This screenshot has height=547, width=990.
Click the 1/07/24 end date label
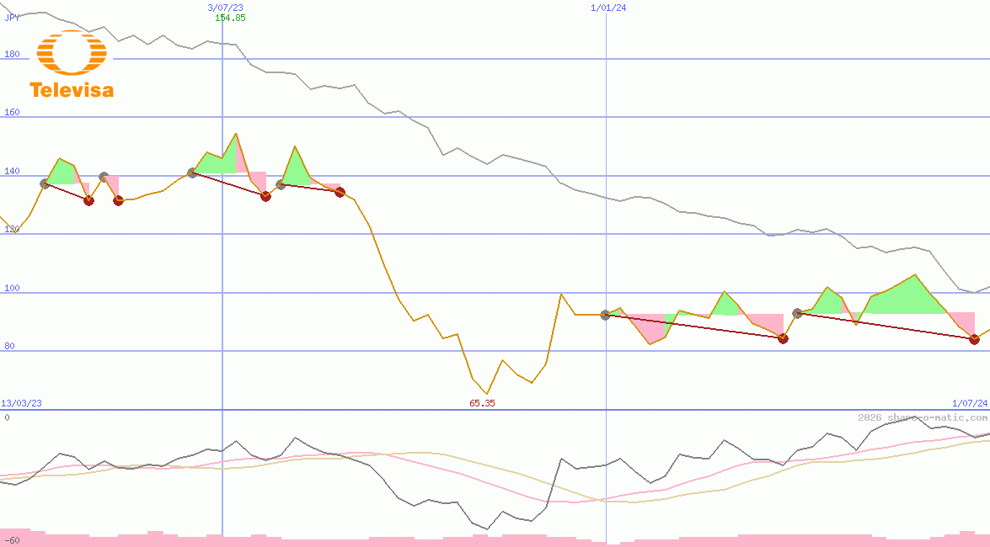969,403
